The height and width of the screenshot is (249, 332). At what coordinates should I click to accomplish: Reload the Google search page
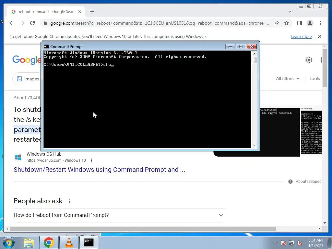tap(32, 23)
